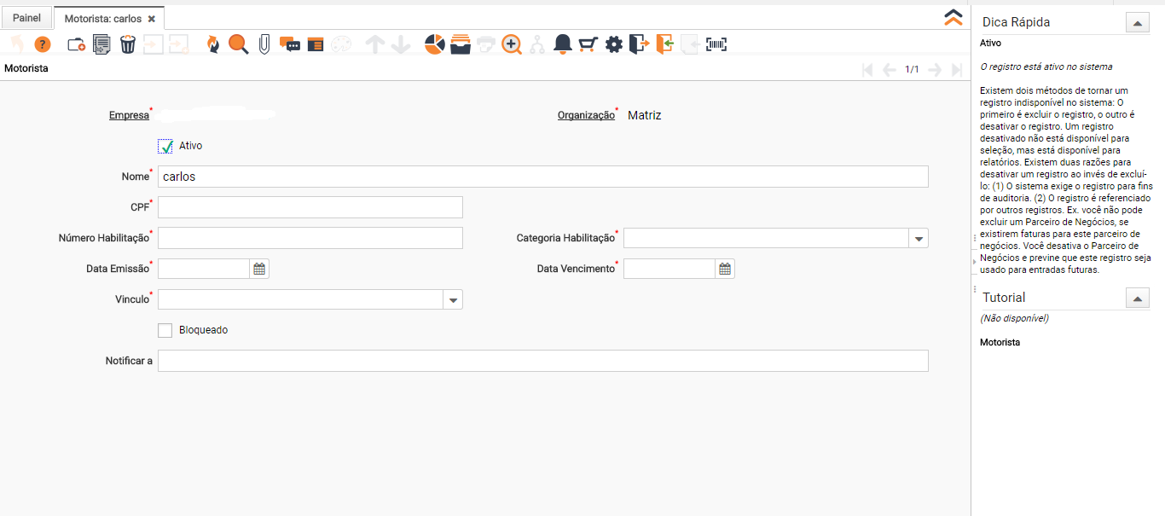Click the trash can Delete icon

pos(128,44)
